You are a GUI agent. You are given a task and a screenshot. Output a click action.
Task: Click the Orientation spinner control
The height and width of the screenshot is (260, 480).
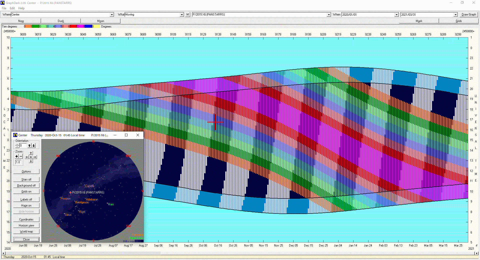pyautogui.click(x=17, y=145)
